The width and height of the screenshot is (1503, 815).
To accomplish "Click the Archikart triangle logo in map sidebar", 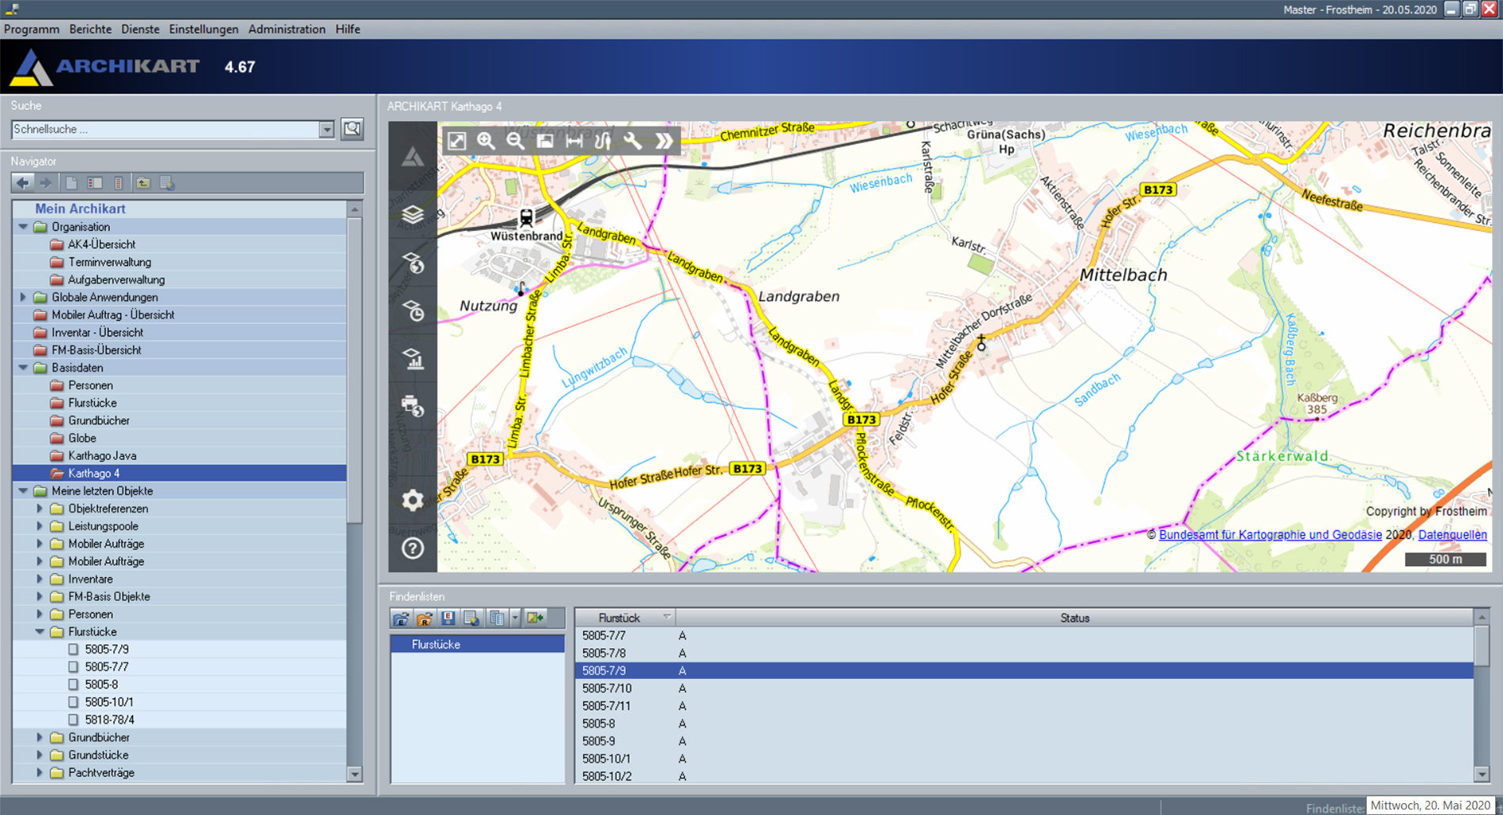I will pos(413,157).
